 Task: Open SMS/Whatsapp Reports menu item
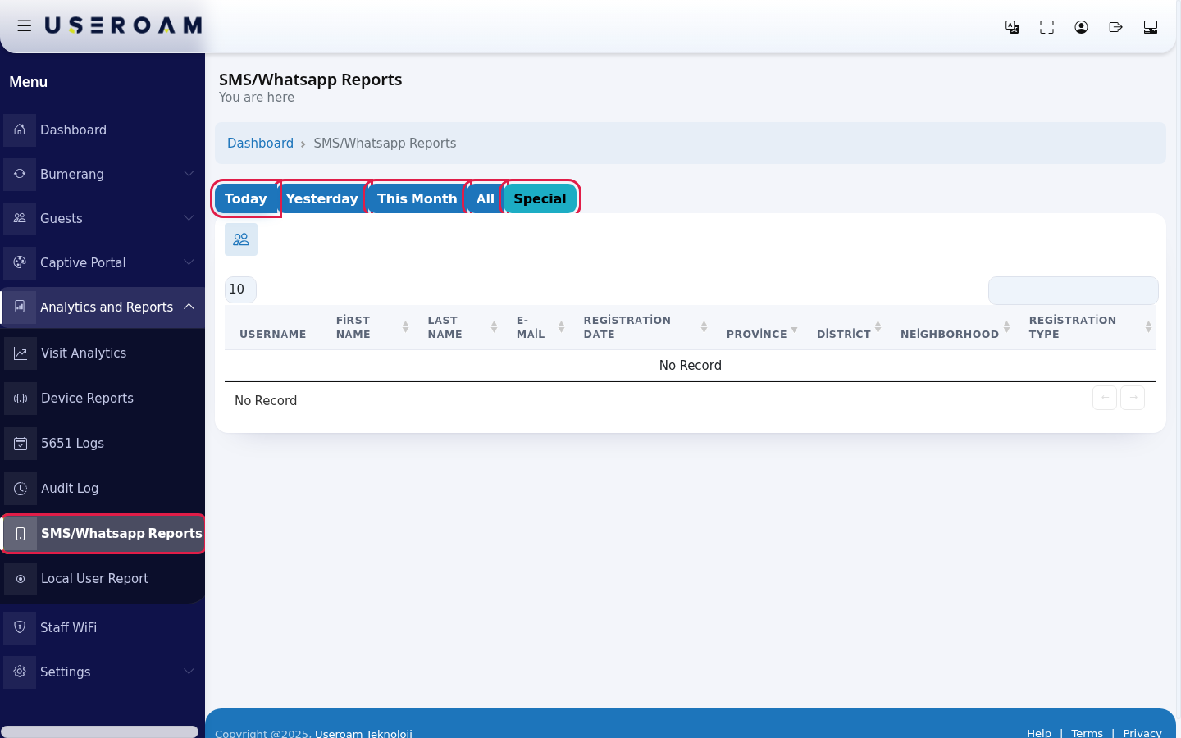(x=103, y=534)
